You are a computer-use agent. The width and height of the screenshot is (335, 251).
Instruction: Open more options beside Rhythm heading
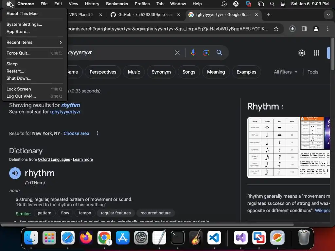coord(282,107)
